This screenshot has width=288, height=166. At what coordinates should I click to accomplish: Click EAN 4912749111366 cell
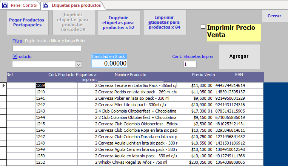(x=239, y=156)
